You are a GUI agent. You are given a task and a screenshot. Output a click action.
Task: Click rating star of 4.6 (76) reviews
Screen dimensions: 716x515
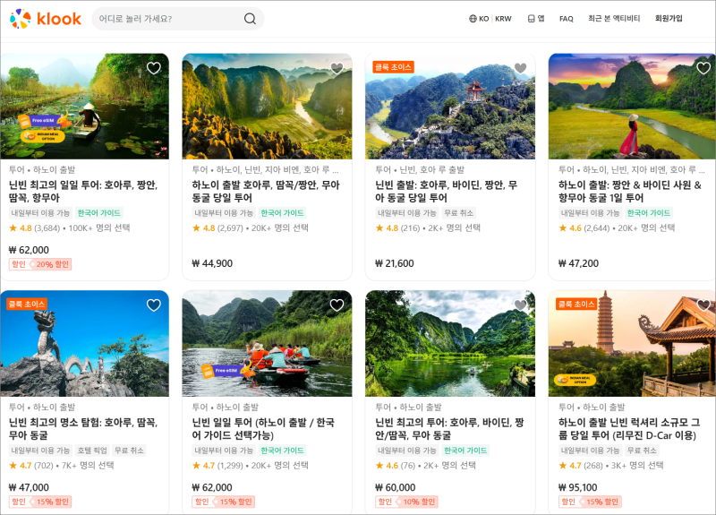click(379, 465)
